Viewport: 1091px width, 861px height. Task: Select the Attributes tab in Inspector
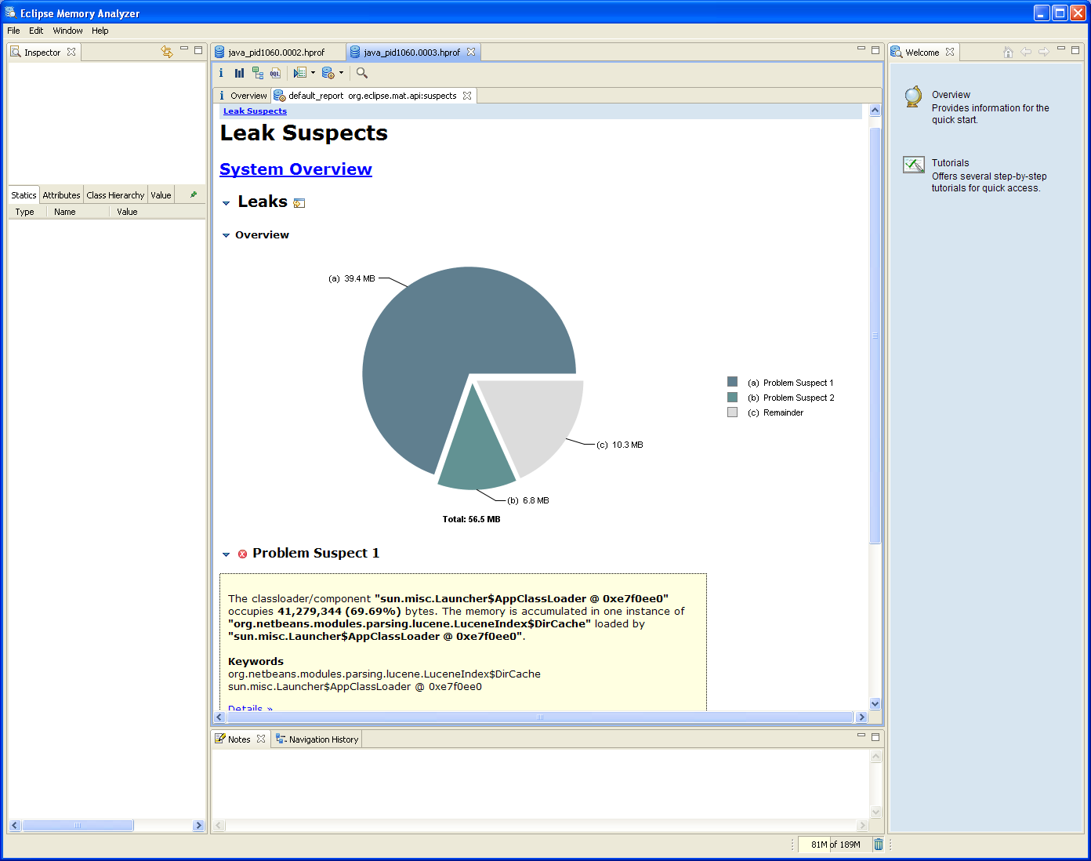click(x=61, y=195)
